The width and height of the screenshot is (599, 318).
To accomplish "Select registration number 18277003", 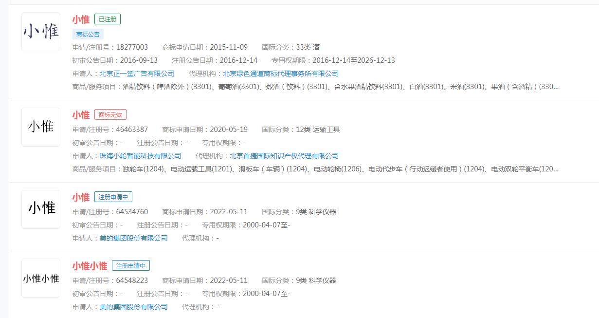I will click(x=132, y=47).
